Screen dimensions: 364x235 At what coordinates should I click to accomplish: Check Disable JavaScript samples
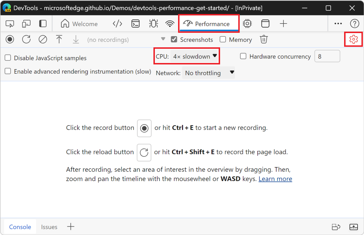point(8,58)
